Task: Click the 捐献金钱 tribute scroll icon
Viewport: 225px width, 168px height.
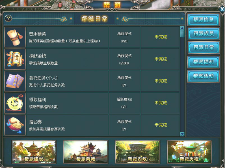Action: pos(15,59)
